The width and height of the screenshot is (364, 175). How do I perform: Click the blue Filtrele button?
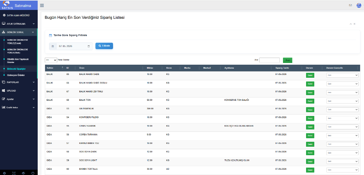(104, 46)
